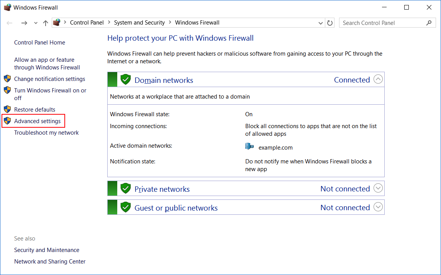
Task: Collapse the Domain networks section
Action: point(378,79)
